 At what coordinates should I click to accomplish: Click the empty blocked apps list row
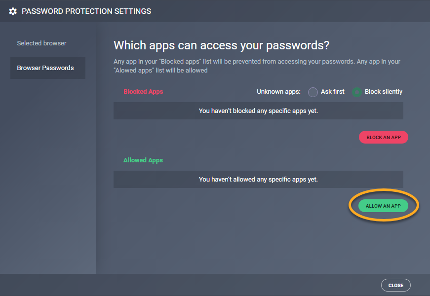(x=258, y=111)
